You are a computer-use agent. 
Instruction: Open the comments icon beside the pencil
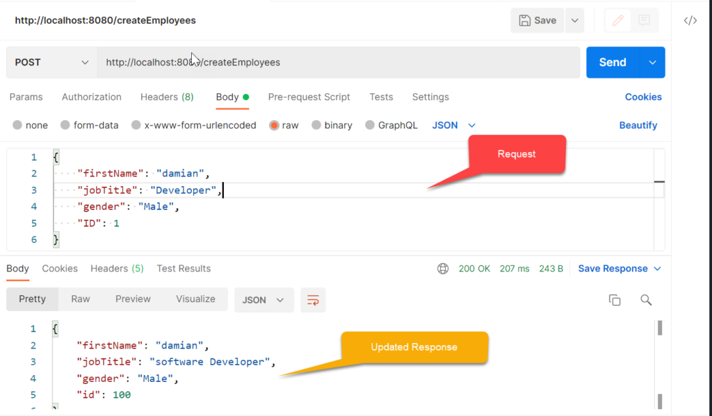coord(643,20)
